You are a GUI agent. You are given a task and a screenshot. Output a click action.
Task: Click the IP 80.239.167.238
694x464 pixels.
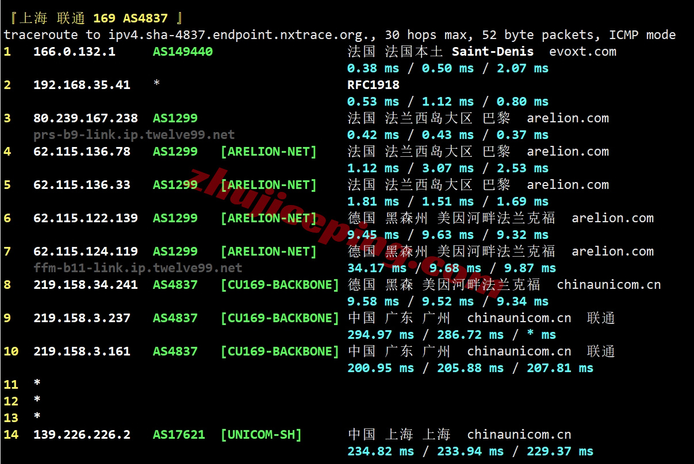[86, 118]
